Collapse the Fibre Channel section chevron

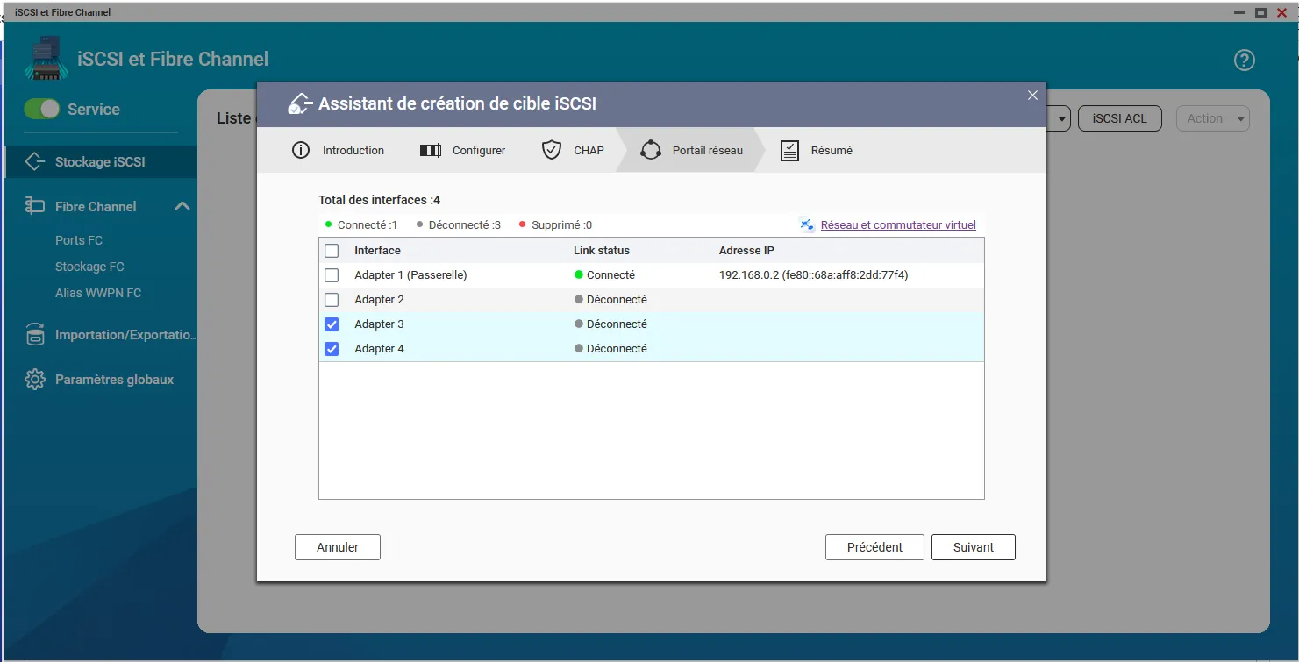coord(182,206)
